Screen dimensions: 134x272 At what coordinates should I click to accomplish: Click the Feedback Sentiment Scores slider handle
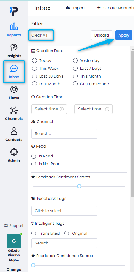(x=79, y=186)
